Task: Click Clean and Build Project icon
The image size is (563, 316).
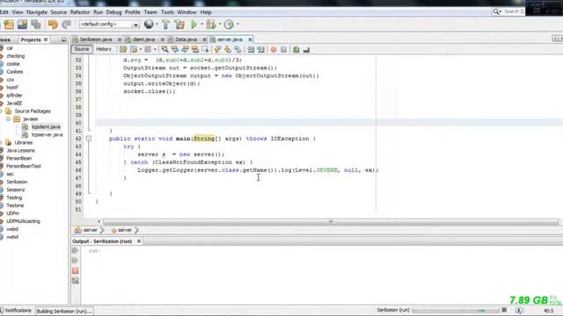Action: tap(179, 25)
